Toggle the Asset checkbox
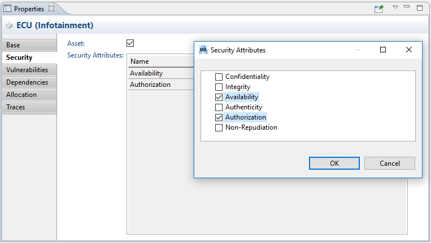Screen dimensions: 431x243 130,43
